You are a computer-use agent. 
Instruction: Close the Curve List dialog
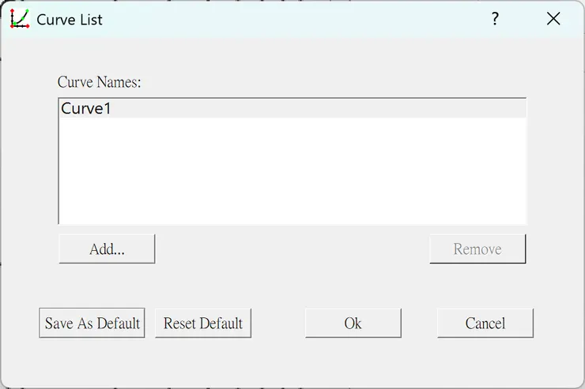point(553,19)
